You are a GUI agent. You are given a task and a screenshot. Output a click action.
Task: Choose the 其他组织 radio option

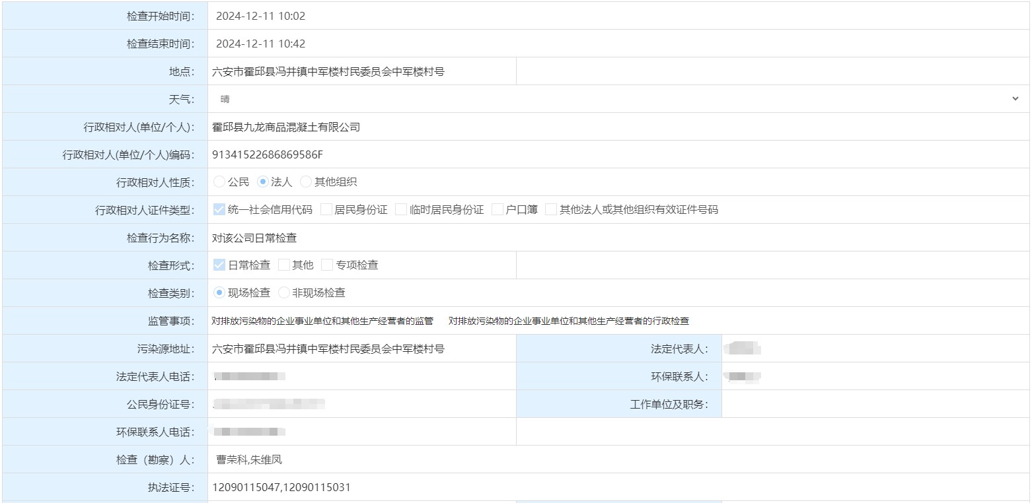[x=306, y=182]
